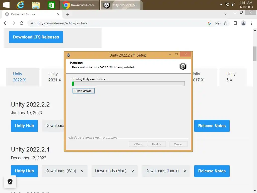
Task: Open the volume control tray icon
Action: click(233, 5)
